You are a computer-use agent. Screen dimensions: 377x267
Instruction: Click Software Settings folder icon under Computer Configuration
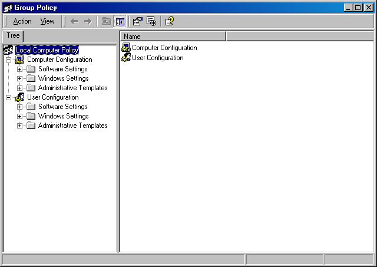pyautogui.click(x=31, y=70)
